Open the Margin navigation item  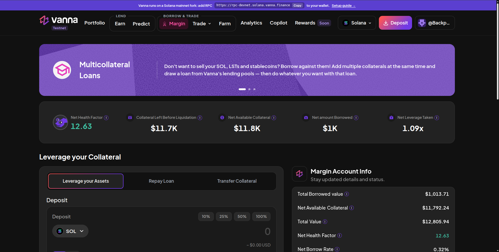pyautogui.click(x=174, y=24)
